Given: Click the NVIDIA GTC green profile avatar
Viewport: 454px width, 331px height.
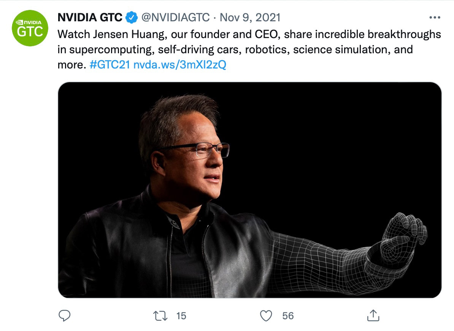Looking at the screenshot, I should [x=30, y=28].
